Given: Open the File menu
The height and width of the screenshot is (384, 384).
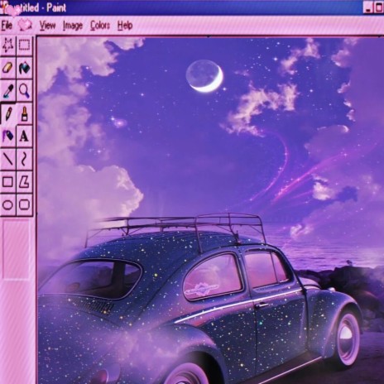Looking at the screenshot, I should tap(7, 26).
